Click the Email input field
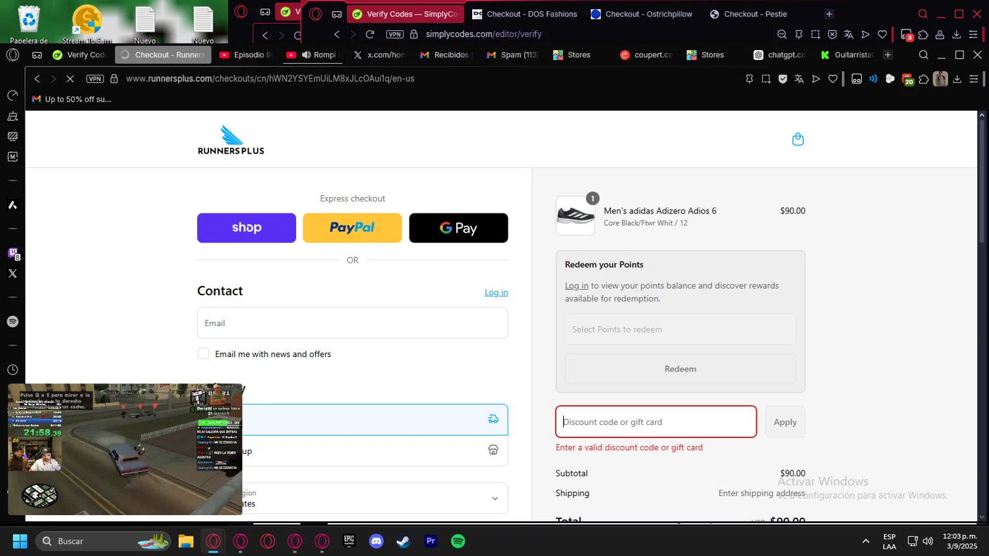The width and height of the screenshot is (989, 556). tap(352, 323)
